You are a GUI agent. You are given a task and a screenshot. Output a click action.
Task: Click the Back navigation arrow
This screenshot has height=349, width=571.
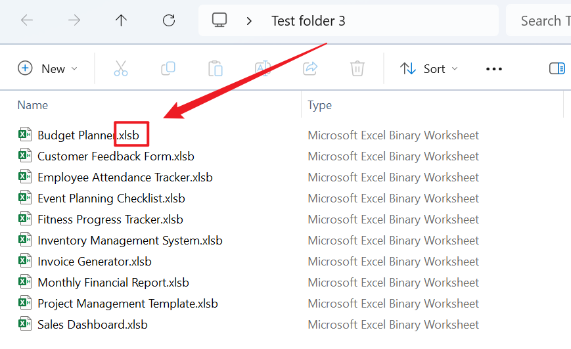(x=27, y=20)
